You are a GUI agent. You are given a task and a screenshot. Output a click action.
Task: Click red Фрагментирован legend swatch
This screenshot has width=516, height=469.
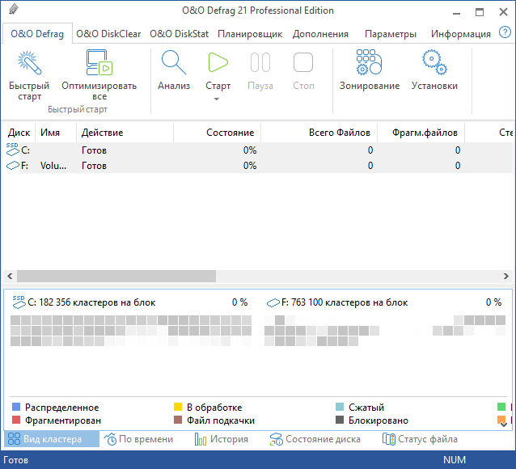pyautogui.click(x=16, y=420)
